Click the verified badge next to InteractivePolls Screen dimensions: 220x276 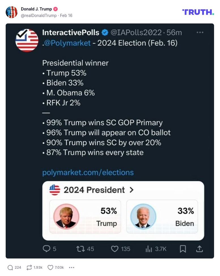tap(104, 32)
